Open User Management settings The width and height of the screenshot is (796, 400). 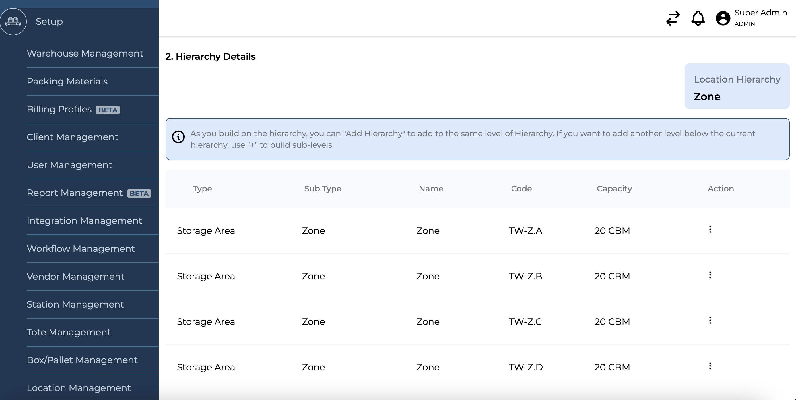pyautogui.click(x=69, y=165)
